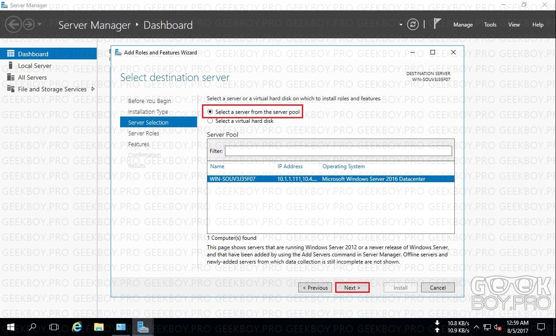Click the Next button
The image size is (556, 336).
tap(352, 287)
